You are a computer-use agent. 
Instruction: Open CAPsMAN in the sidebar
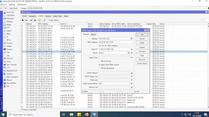[10, 15]
